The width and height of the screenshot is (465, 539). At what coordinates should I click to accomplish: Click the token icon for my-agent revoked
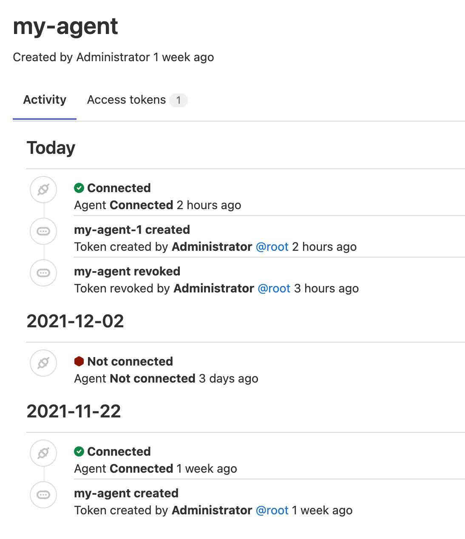43,273
